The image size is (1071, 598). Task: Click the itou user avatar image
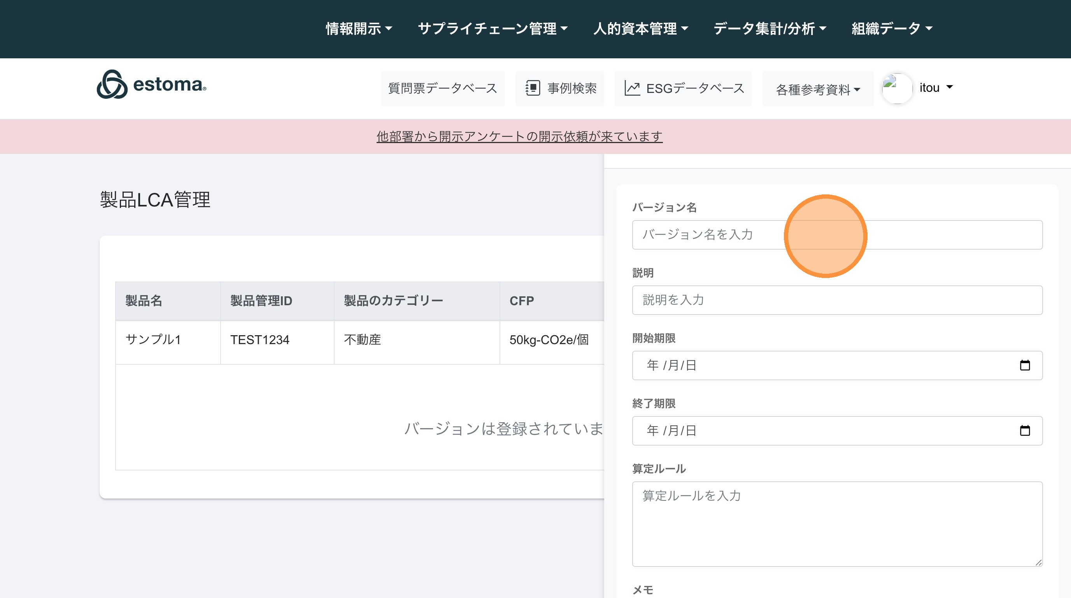896,88
